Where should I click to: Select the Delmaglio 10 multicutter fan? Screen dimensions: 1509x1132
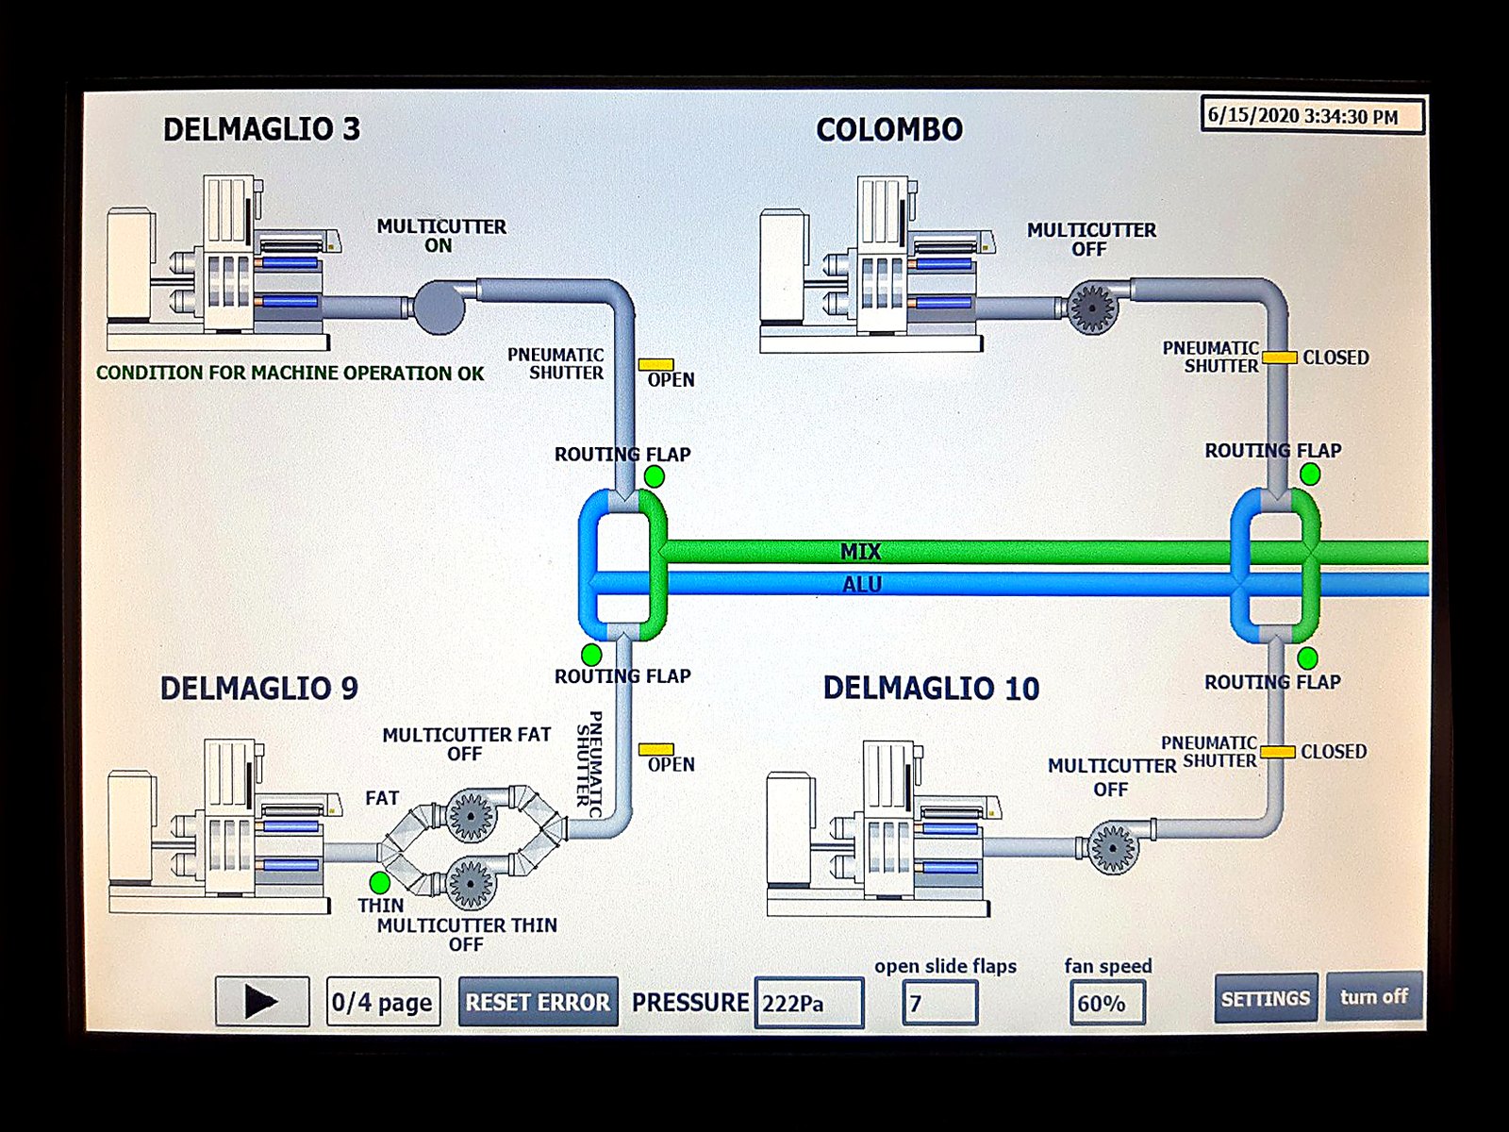(1113, 847)
